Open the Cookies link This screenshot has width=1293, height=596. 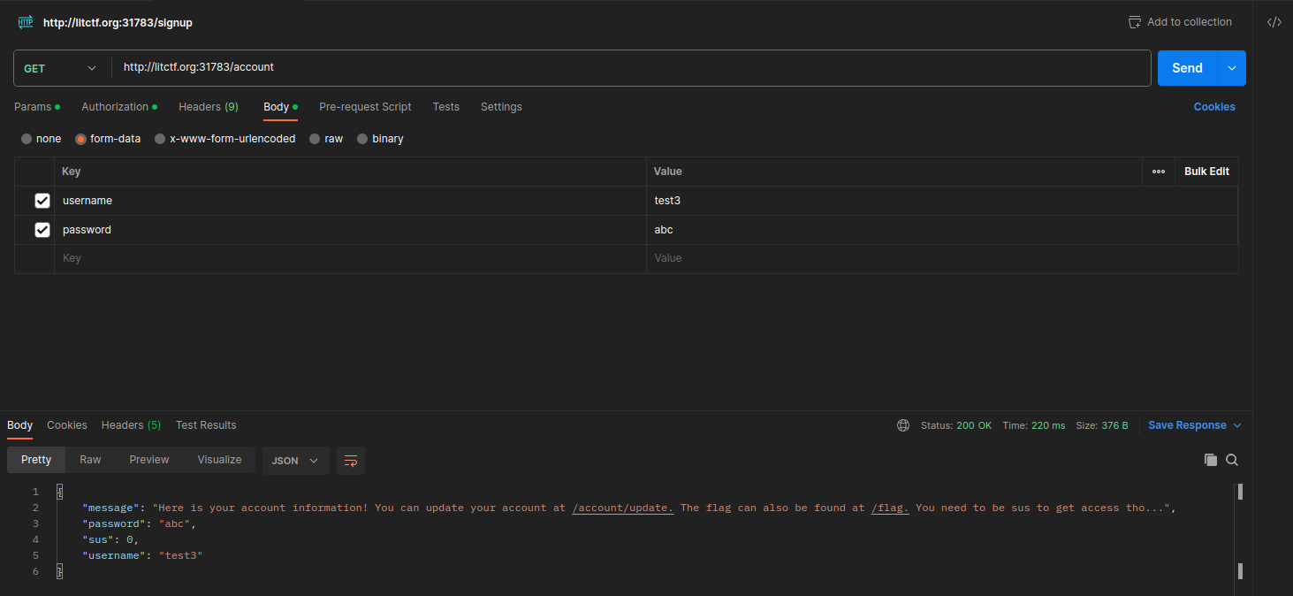coord(1213,107)
